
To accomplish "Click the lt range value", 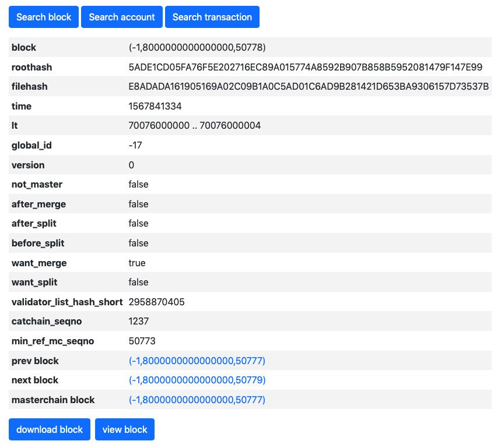I will tap(194, 126).
